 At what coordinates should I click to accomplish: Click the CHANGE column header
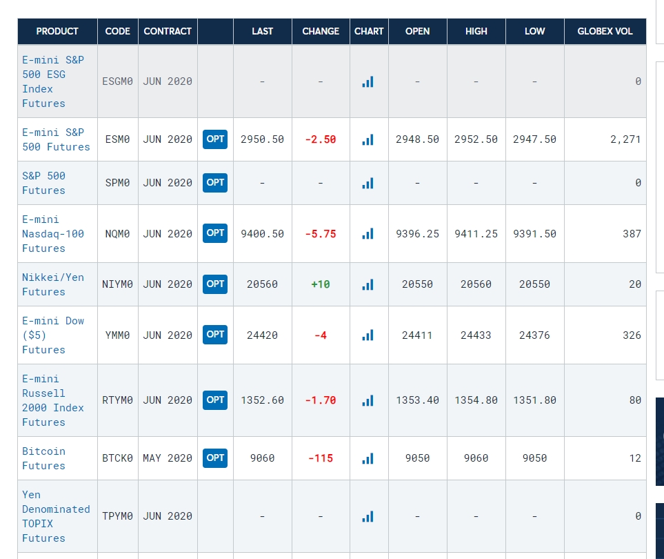pyautogui.click(x=321, y=31)
